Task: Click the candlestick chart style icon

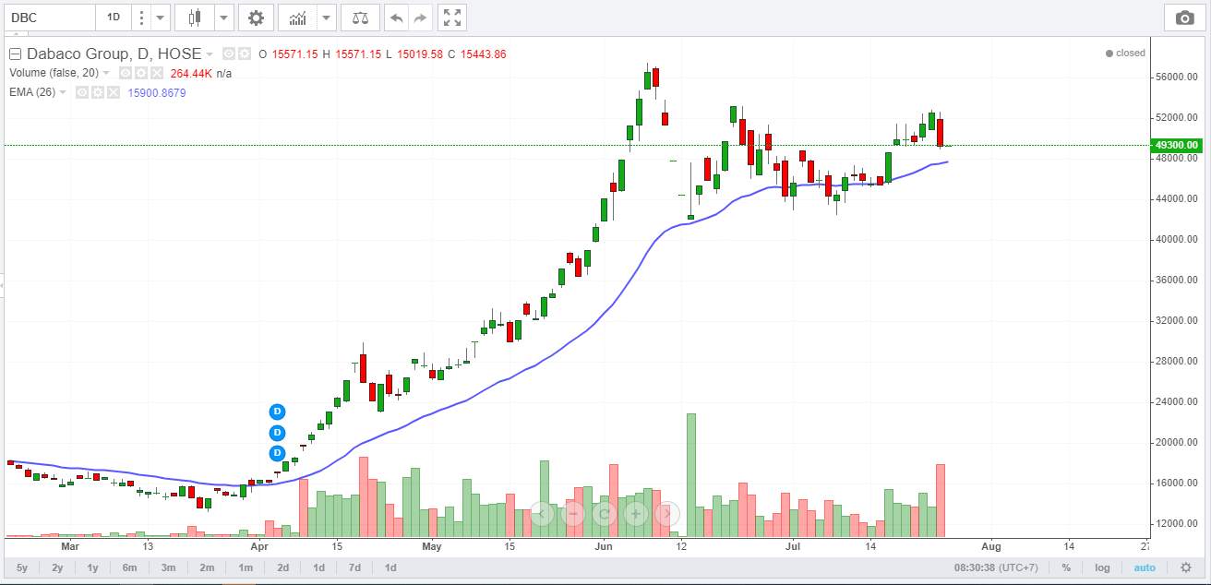Action: (x=194, y=17)
